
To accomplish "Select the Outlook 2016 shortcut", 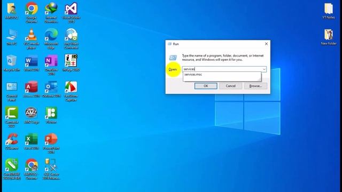I will pyautogui.click(x=51, y=89).
